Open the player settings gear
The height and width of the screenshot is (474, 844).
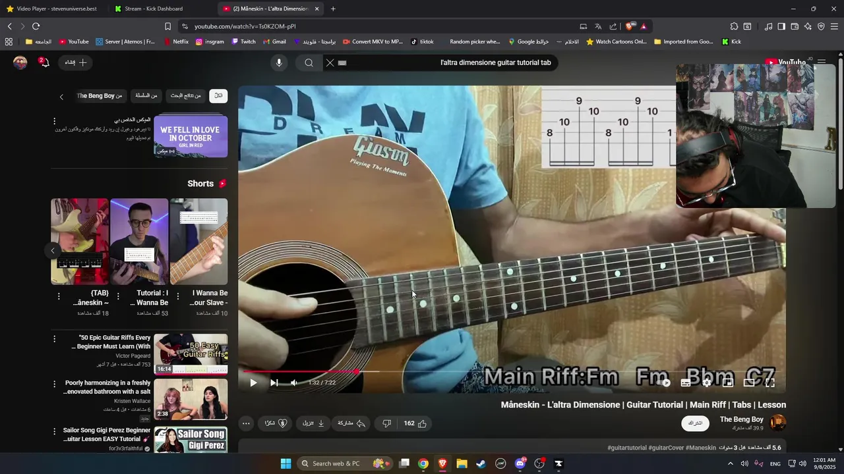click(x=707, y=382)
